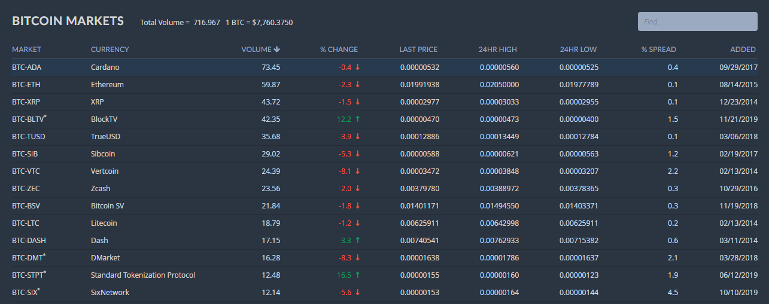Select the TrueUSD currency name

coord(106,137)
